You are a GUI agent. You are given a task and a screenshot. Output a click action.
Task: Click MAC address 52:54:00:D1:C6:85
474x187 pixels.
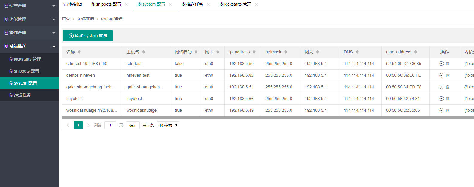pos(403,64)
